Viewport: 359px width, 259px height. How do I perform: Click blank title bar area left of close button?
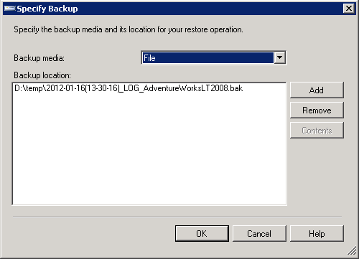click(x=210, y=9)
